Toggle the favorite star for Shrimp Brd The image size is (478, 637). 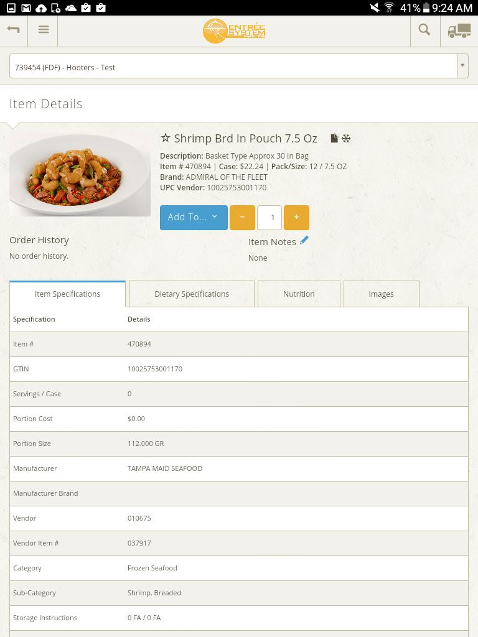[x=166, y=138]
